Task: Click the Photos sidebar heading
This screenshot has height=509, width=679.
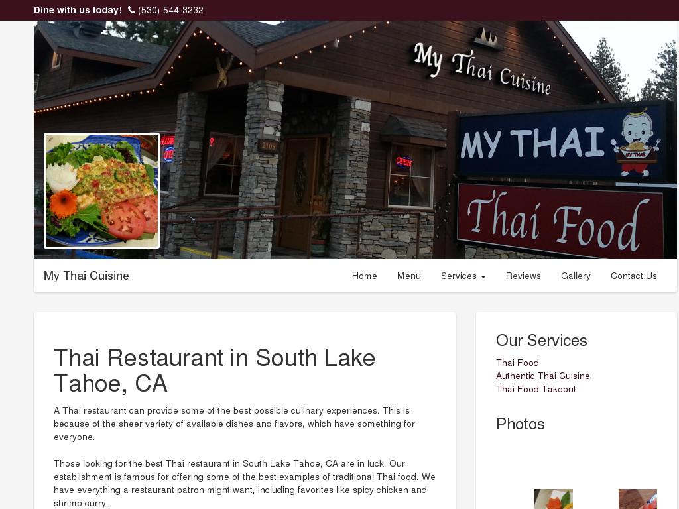Action: point(520,424)
